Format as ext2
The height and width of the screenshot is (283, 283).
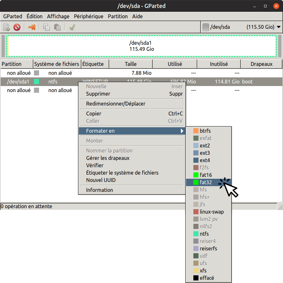(x=209, y=145)
